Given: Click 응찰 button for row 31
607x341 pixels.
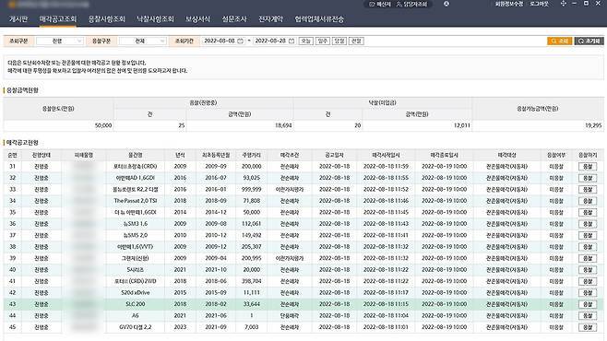Looking at the screenshot, I should (x=588, y=167).
